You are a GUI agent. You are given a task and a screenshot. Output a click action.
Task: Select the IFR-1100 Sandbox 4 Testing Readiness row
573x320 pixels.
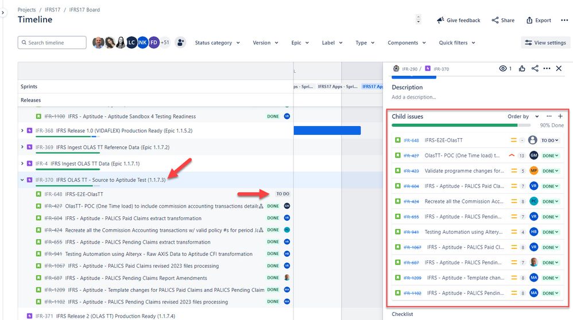click(x=156, y=116)
